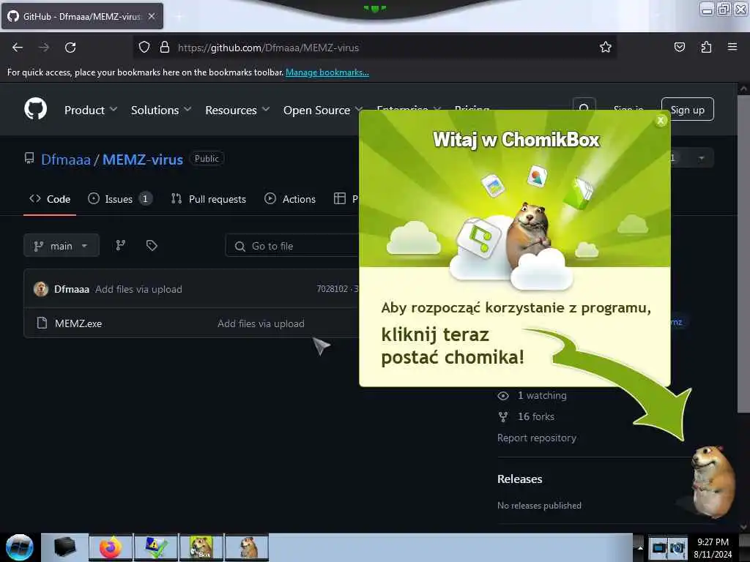
Task: Expand the Resources menu
Action: coord(237,110)
